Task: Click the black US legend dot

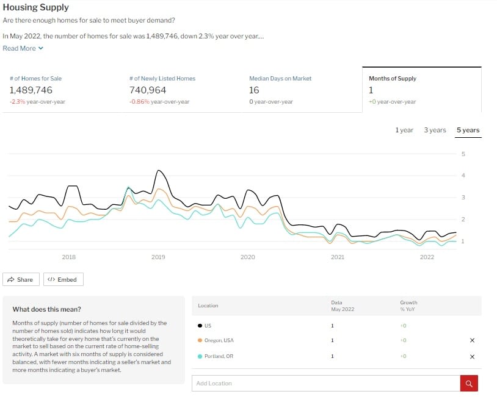Action: 200,325
